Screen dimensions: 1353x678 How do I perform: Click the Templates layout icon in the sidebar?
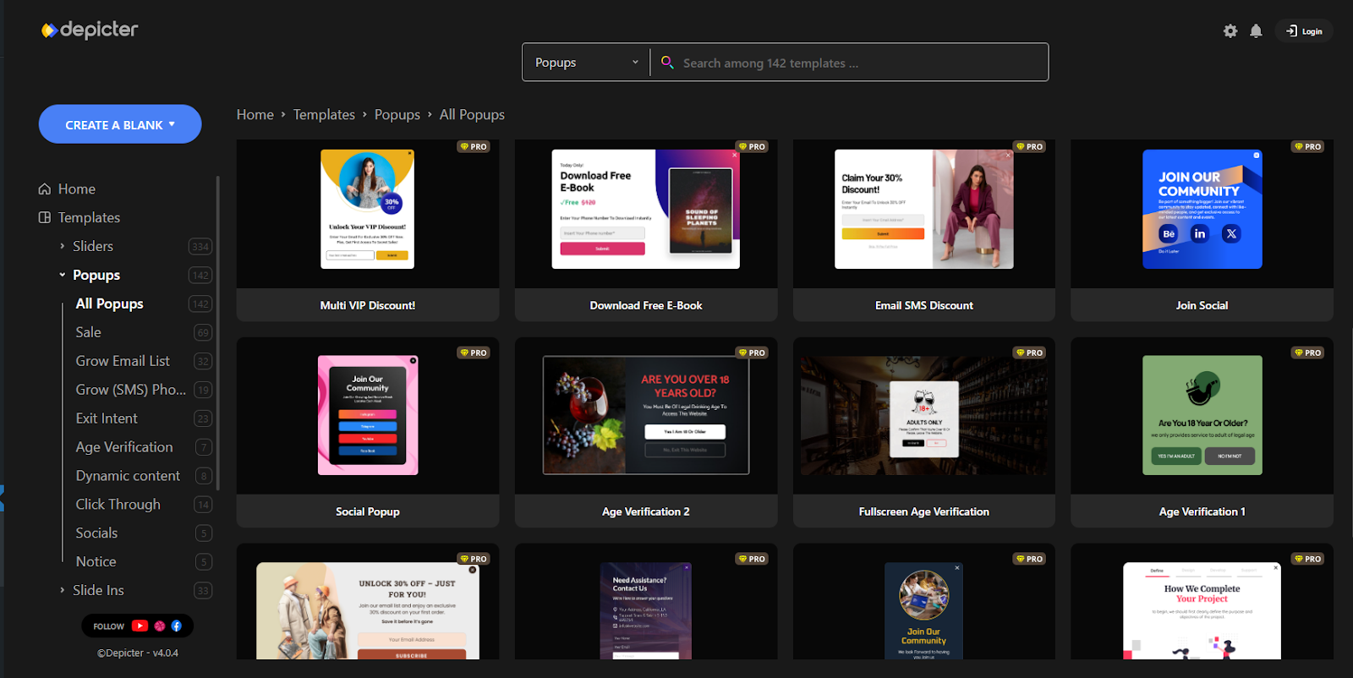pos(45,217)
